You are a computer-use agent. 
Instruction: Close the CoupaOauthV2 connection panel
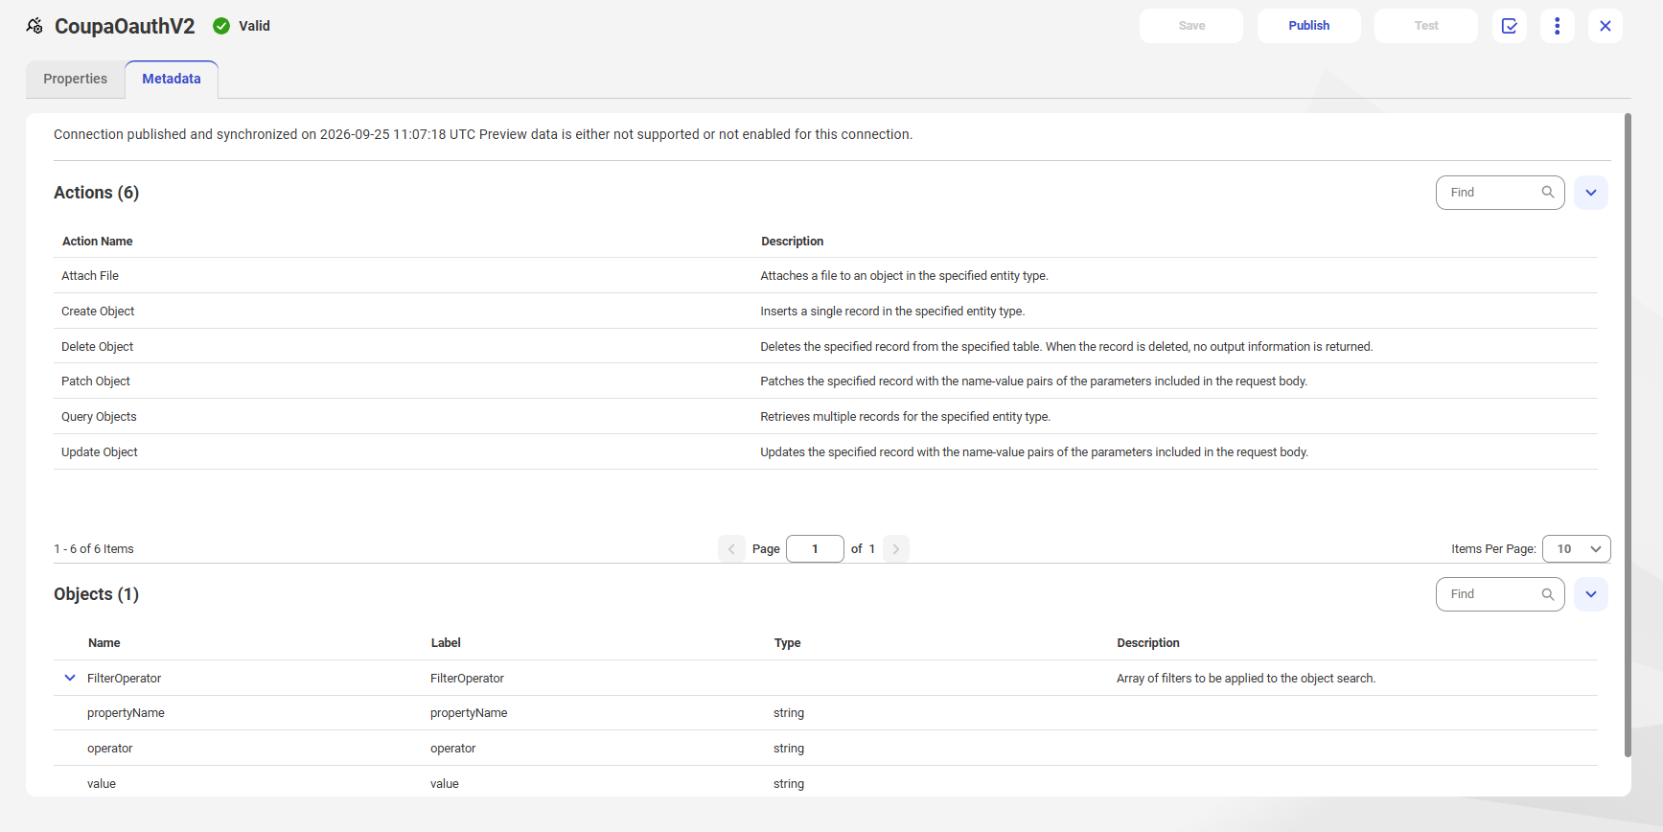coord(1605,26)
